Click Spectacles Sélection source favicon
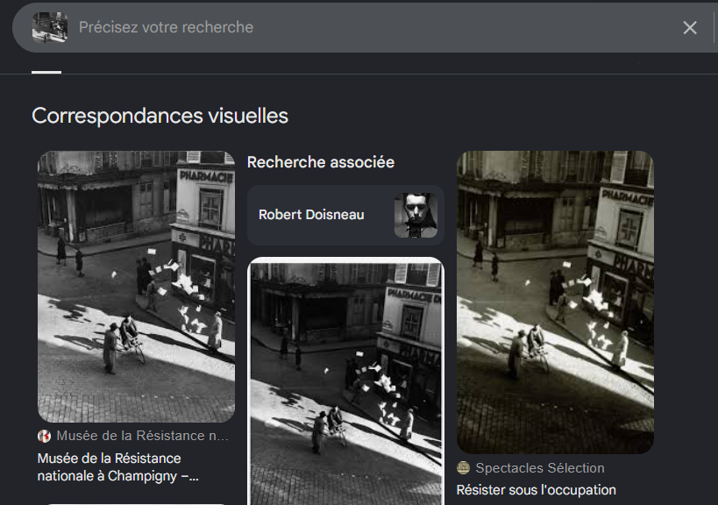Viewport: 718px width, 505px height. pos(464,468)
